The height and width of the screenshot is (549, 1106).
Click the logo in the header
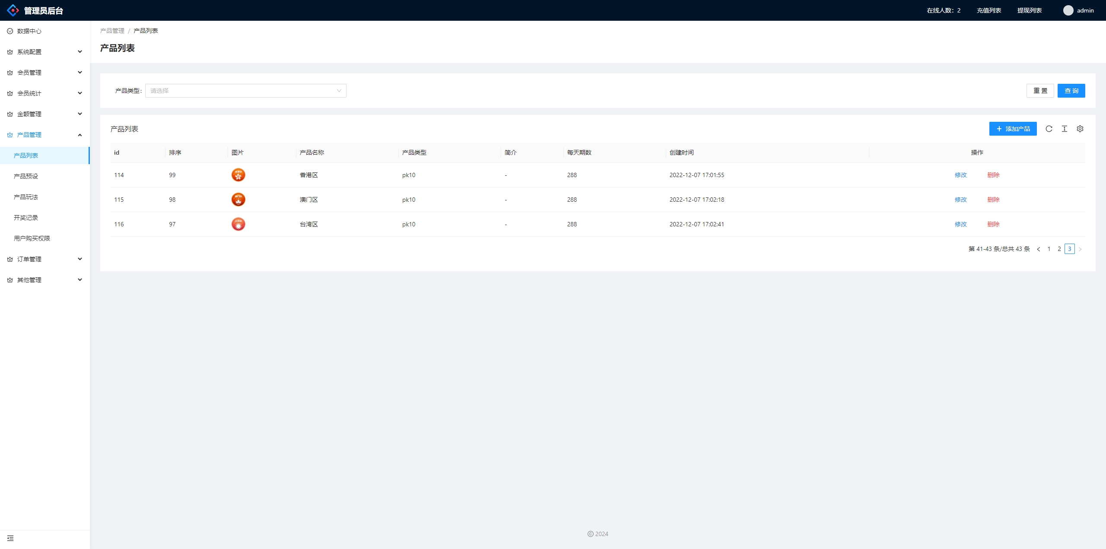pos(13,10)
